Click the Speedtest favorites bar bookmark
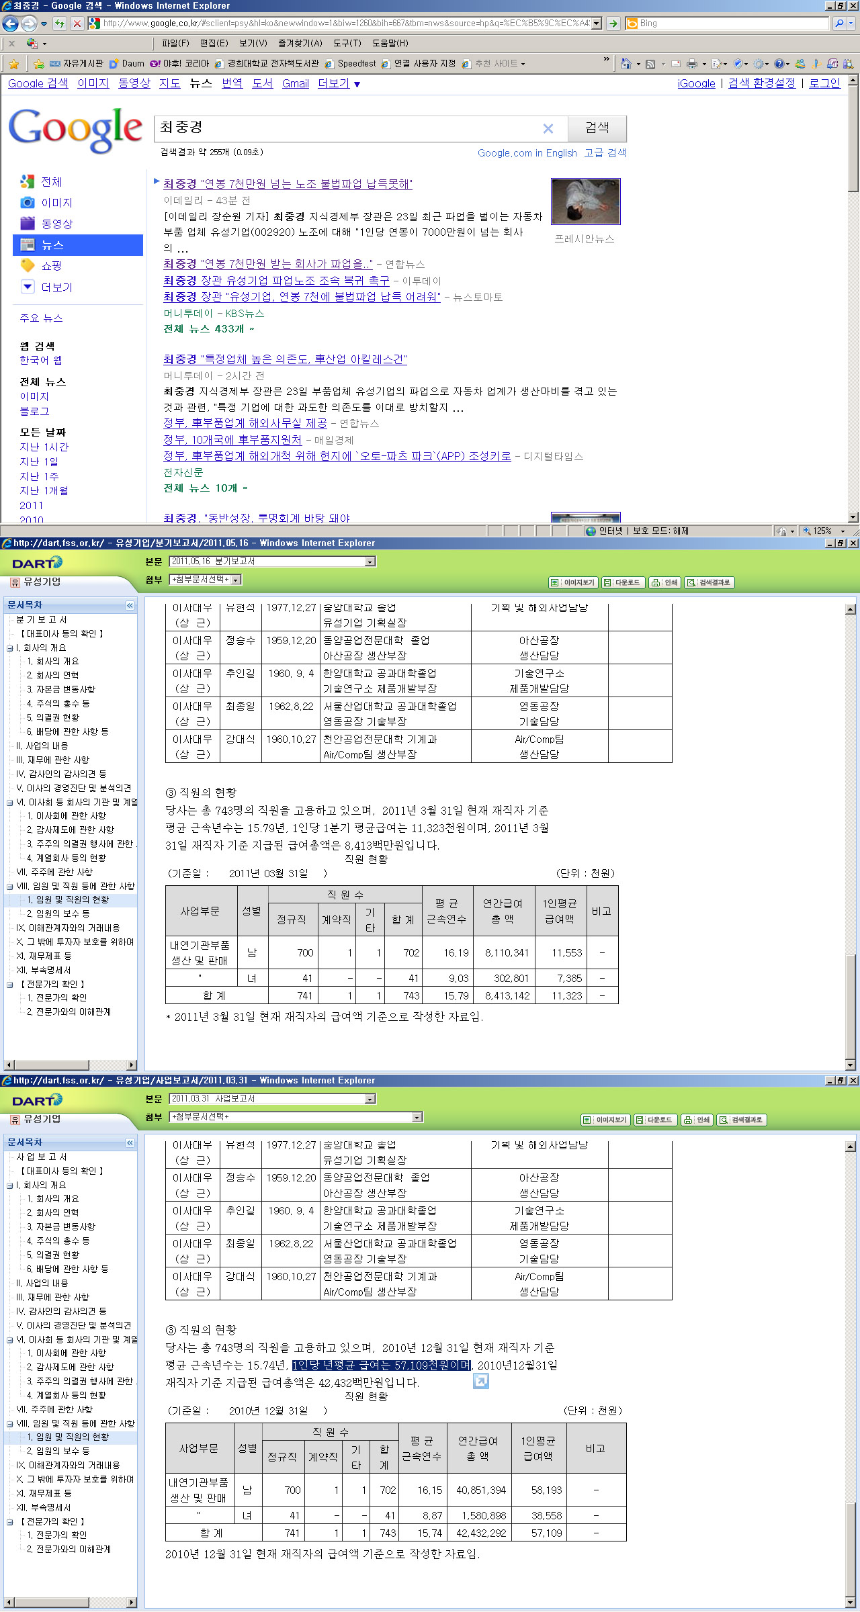The width and height of the screenshot is (860, 1612). point(350,64)
